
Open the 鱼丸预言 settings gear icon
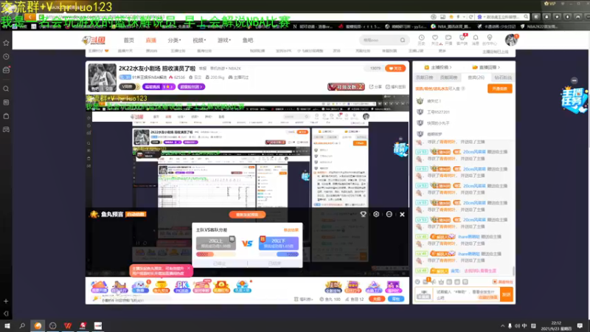click(376, 214)
